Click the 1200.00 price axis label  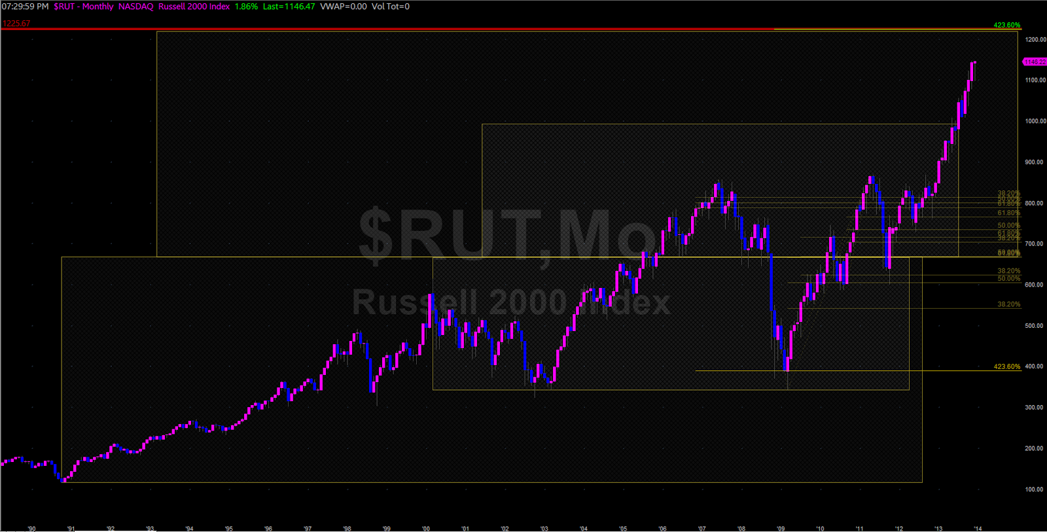click(1035, 39)
